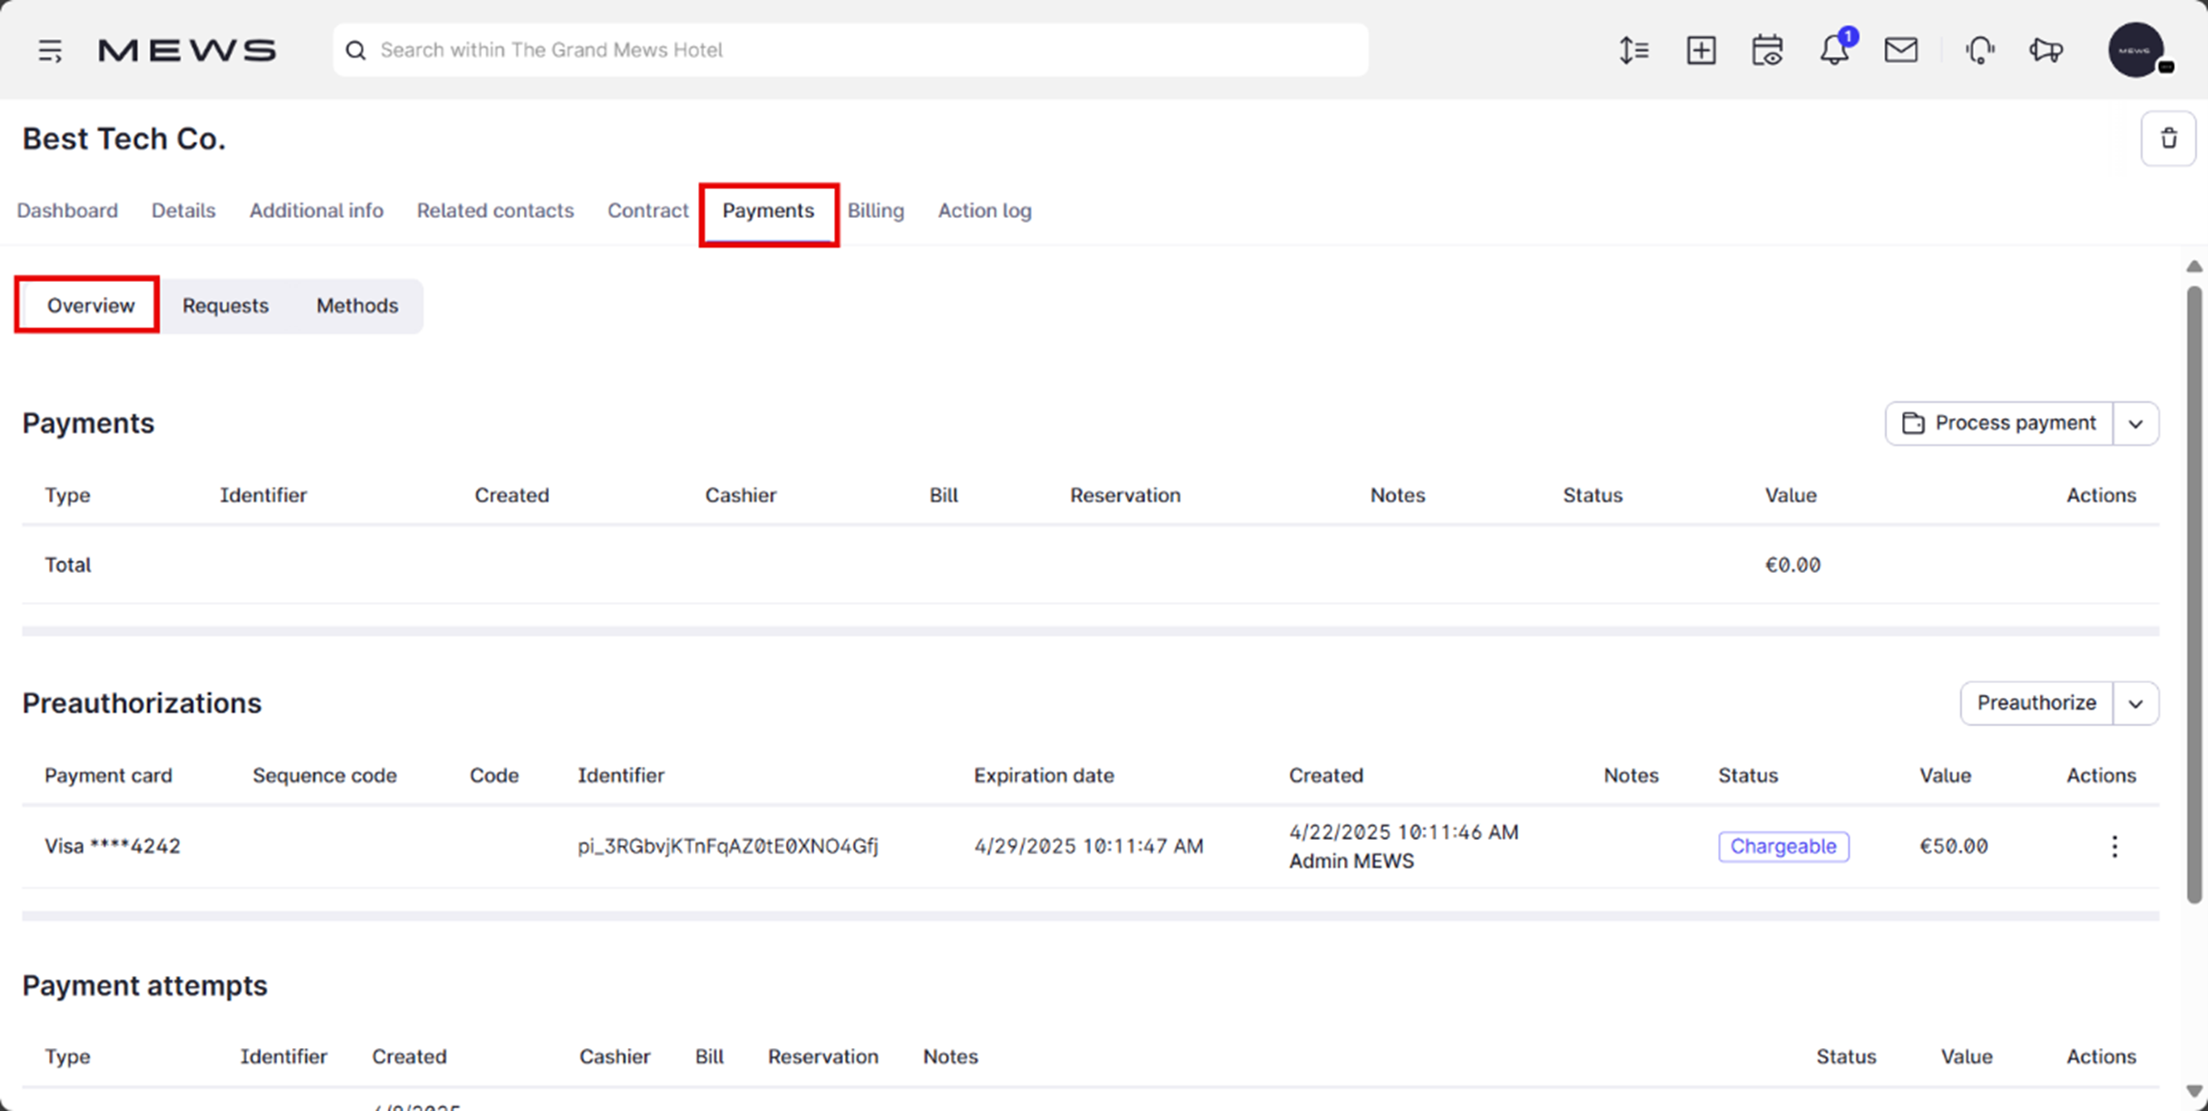Click the Expiration date column header

click(1044, 776)
